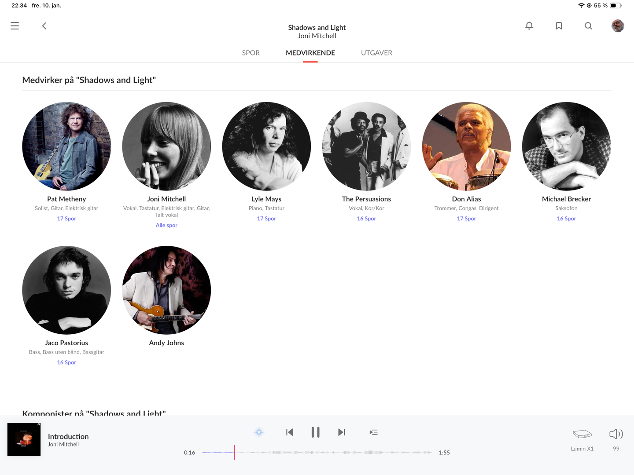This screenshot has width=634, height=475.
Task: Switch to UTGAVER tab
Action: [376, 53]
